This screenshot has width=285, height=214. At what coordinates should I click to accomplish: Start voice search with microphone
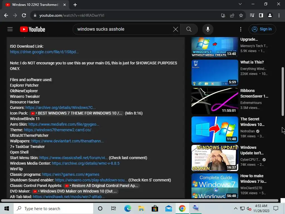(x=208, y=29)
